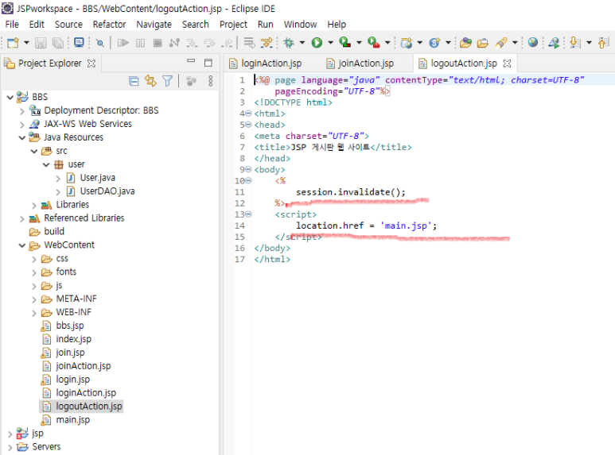The height and width of the screenshot is (455, 615).
Task: Click the green bug Debug icon
Action: 289,42
